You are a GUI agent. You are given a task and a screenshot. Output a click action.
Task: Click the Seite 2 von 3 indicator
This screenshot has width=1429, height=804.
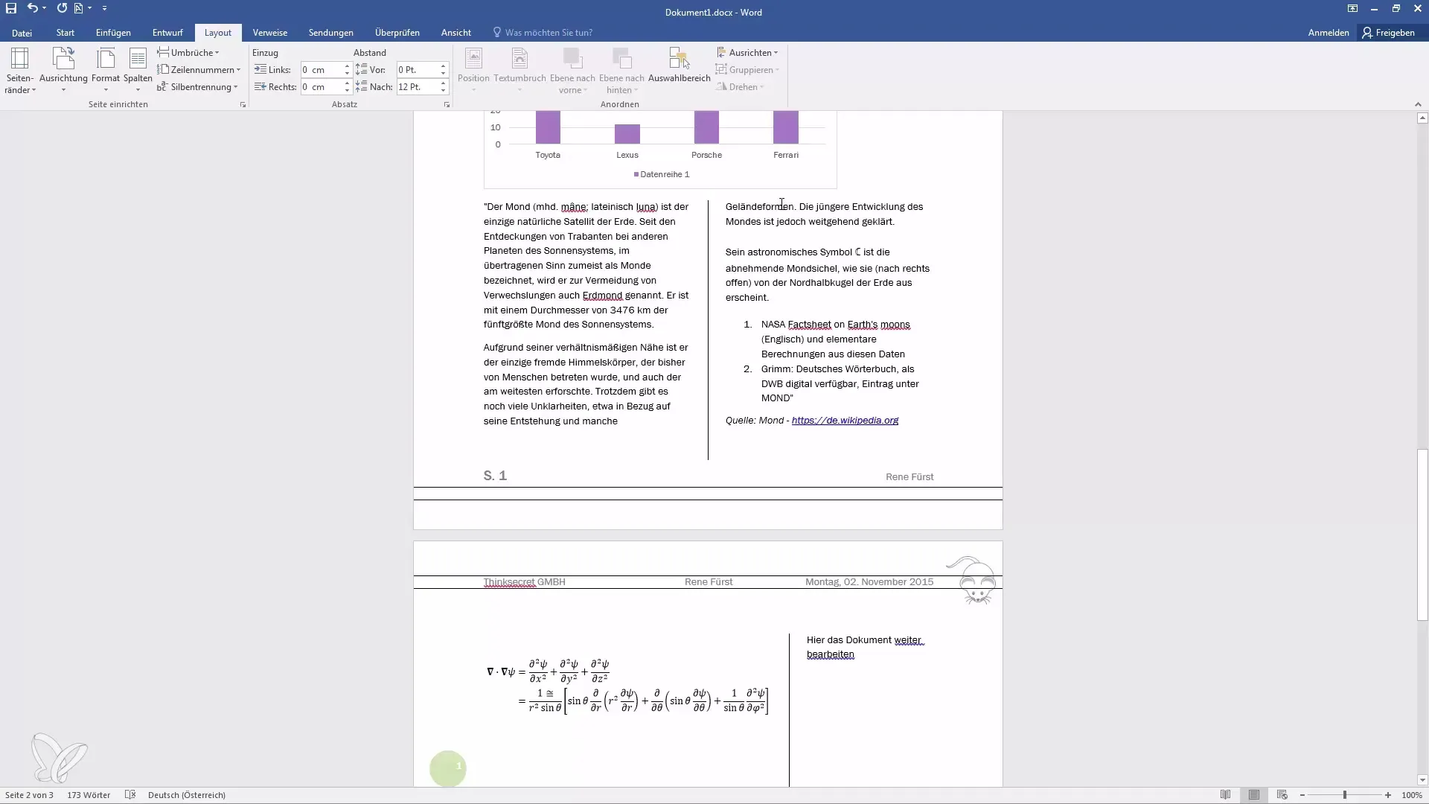(29, 795)
